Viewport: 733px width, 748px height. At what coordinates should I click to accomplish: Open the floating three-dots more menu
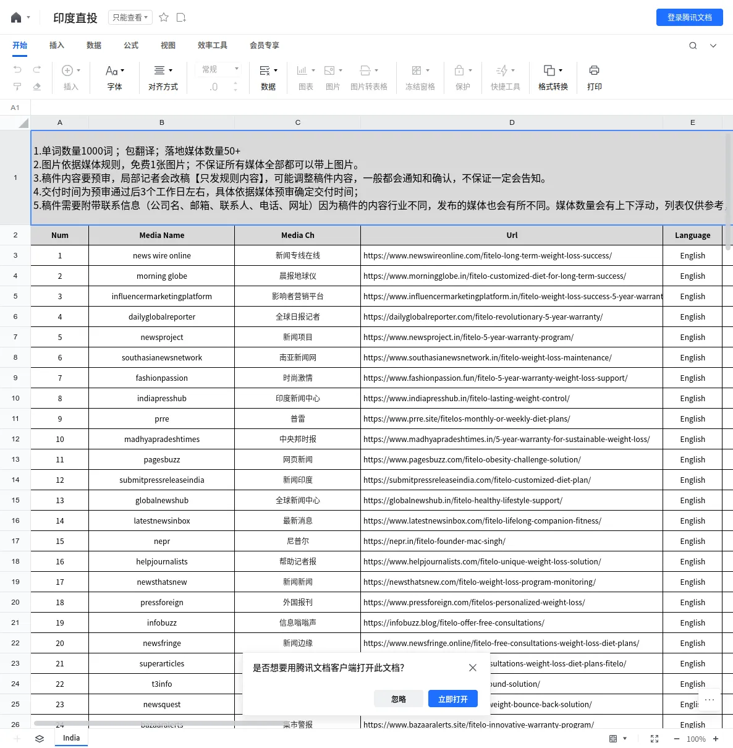pyautogui.click(x=710, y=700)
